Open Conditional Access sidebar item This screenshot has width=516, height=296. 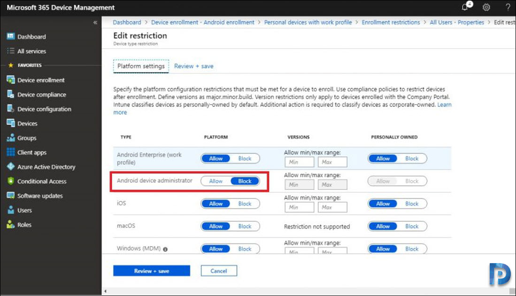coord(42,181)
